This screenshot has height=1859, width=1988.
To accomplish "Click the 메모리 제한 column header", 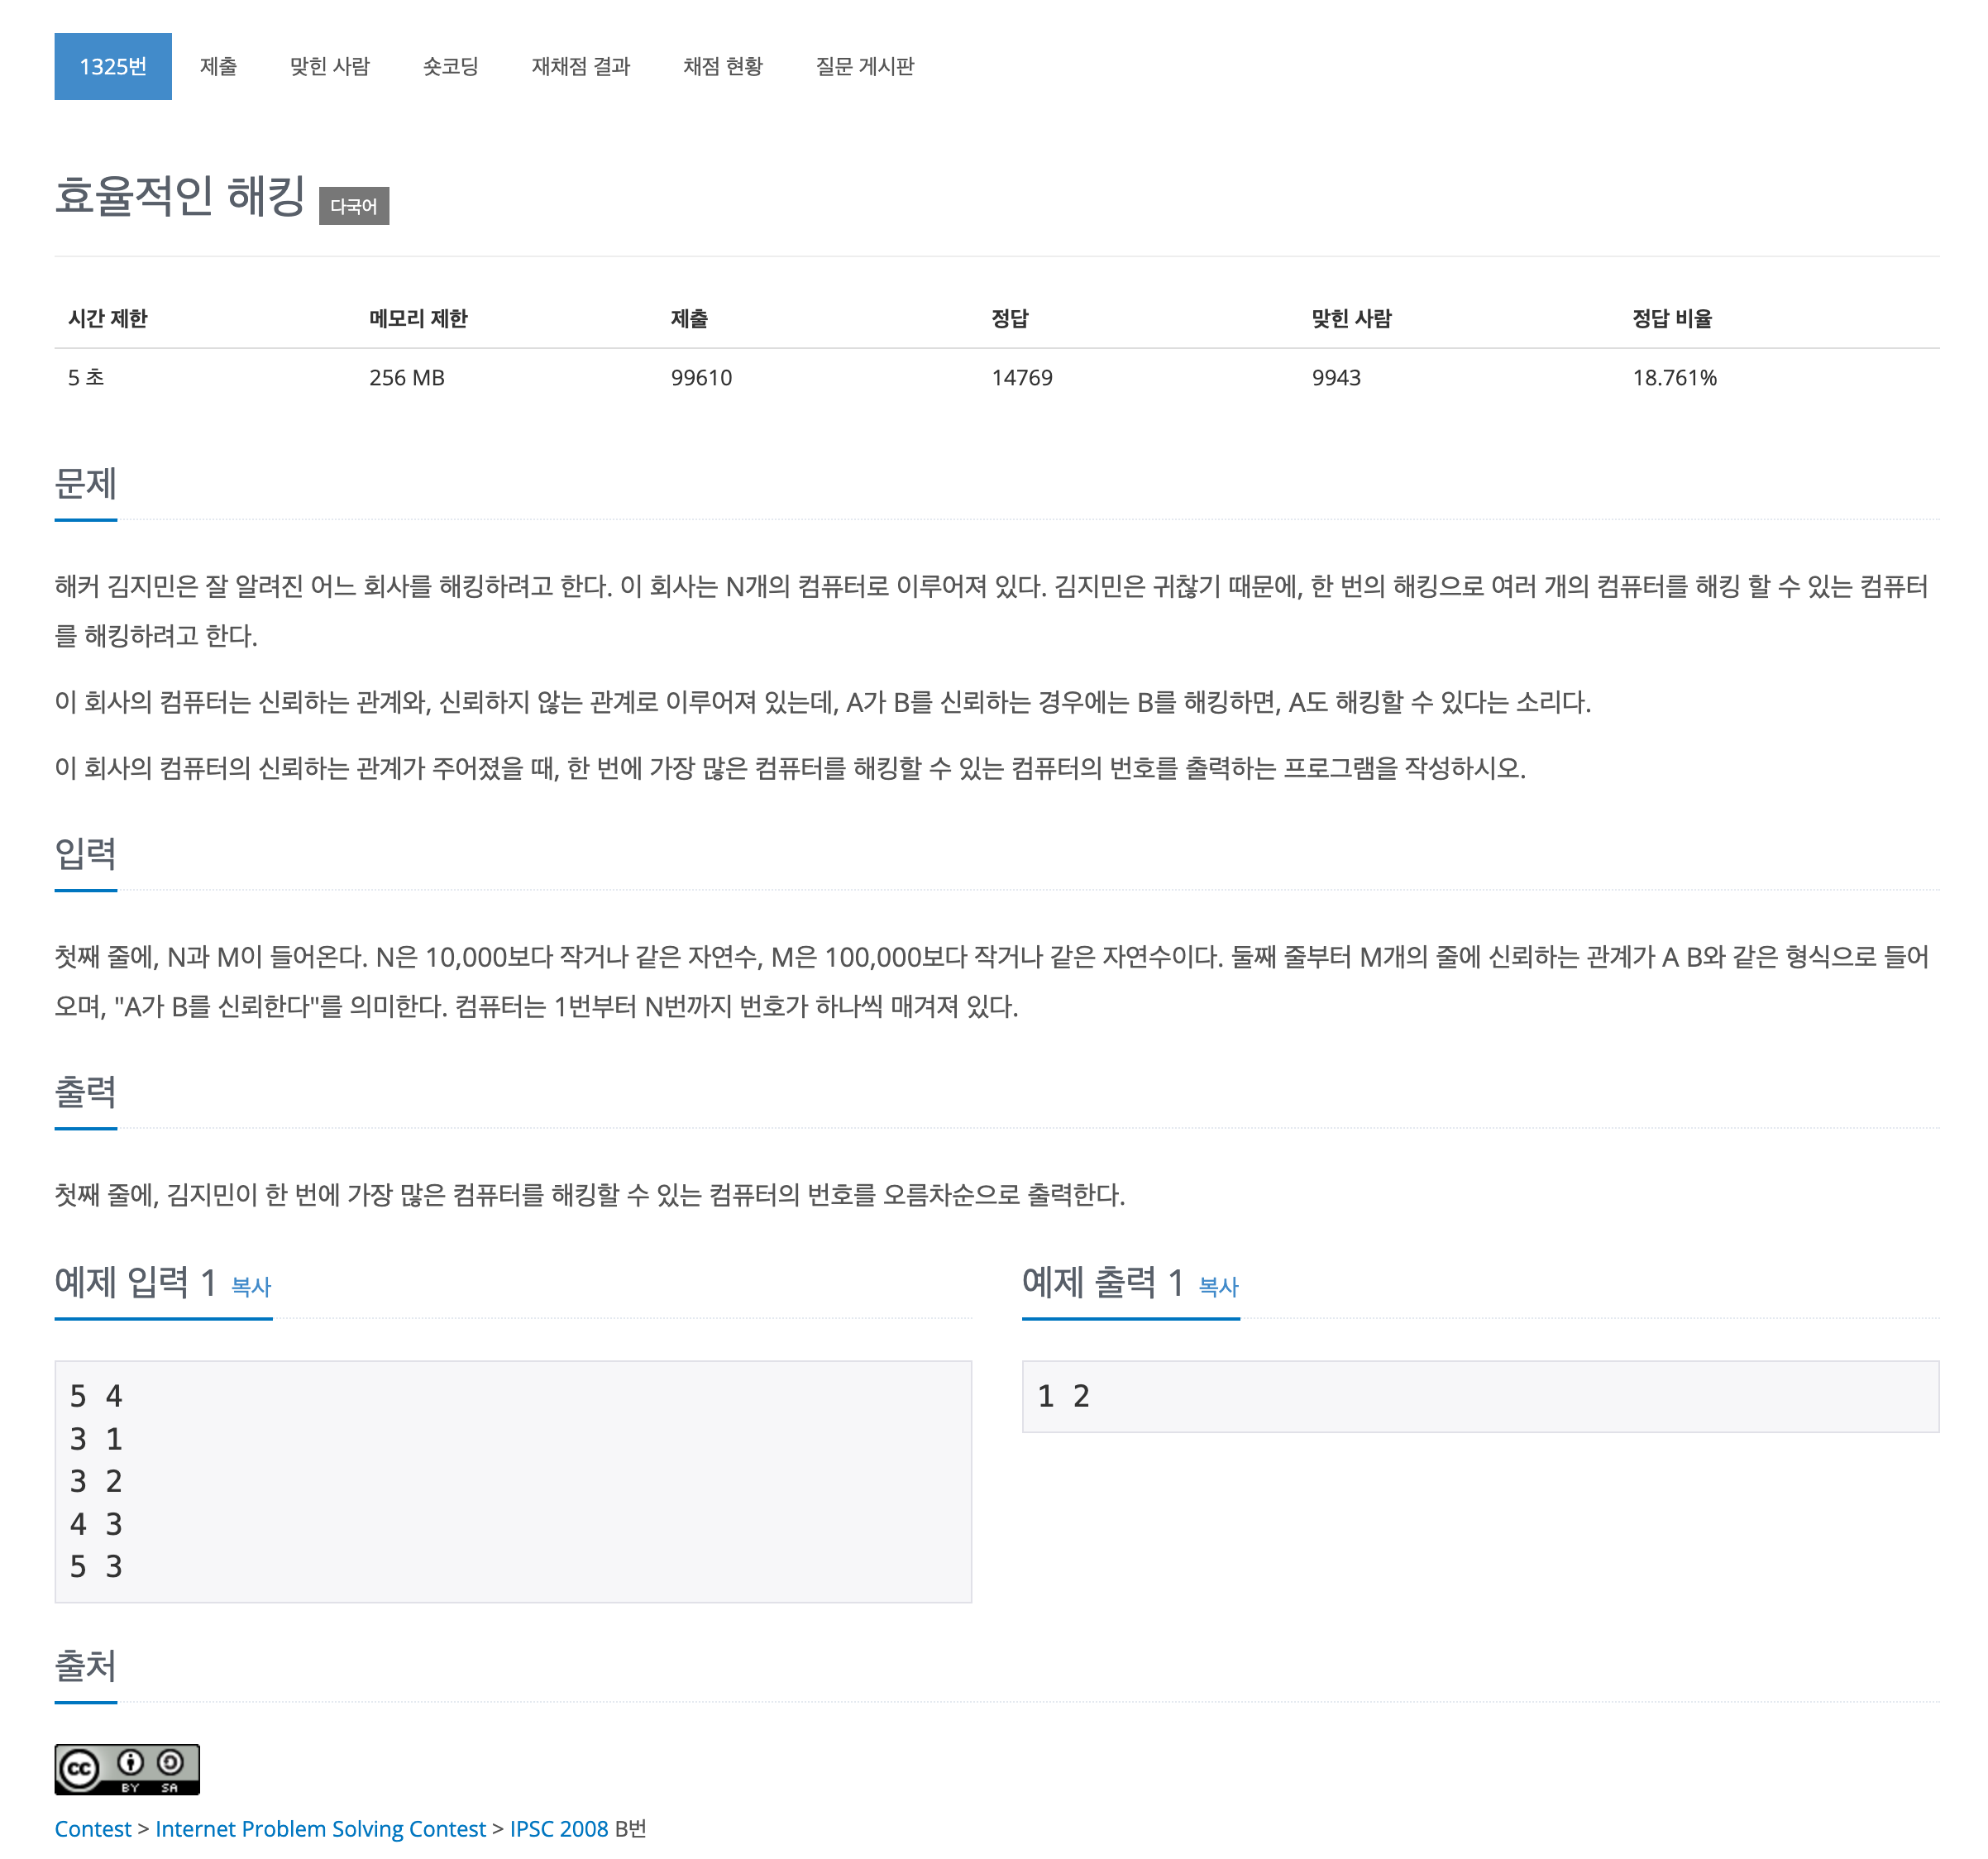I will [x=418, y=318].
